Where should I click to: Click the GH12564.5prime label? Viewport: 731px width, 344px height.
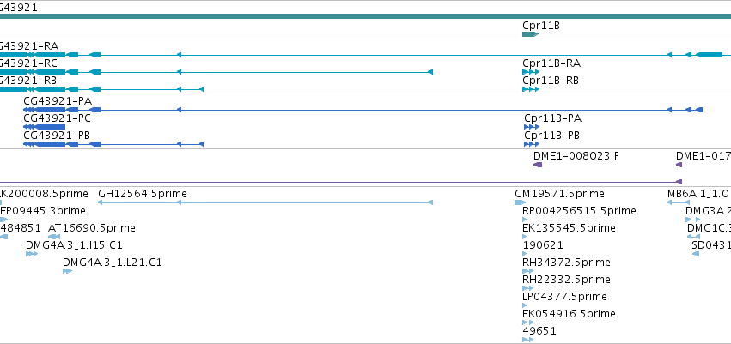coord(143,194)
